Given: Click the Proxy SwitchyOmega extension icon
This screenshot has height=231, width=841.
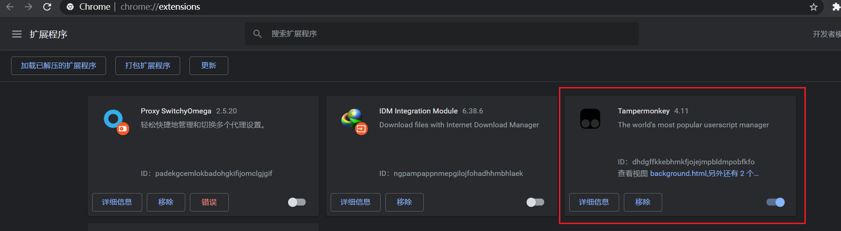Looking at the screenshot, I should tap(114, 120).
